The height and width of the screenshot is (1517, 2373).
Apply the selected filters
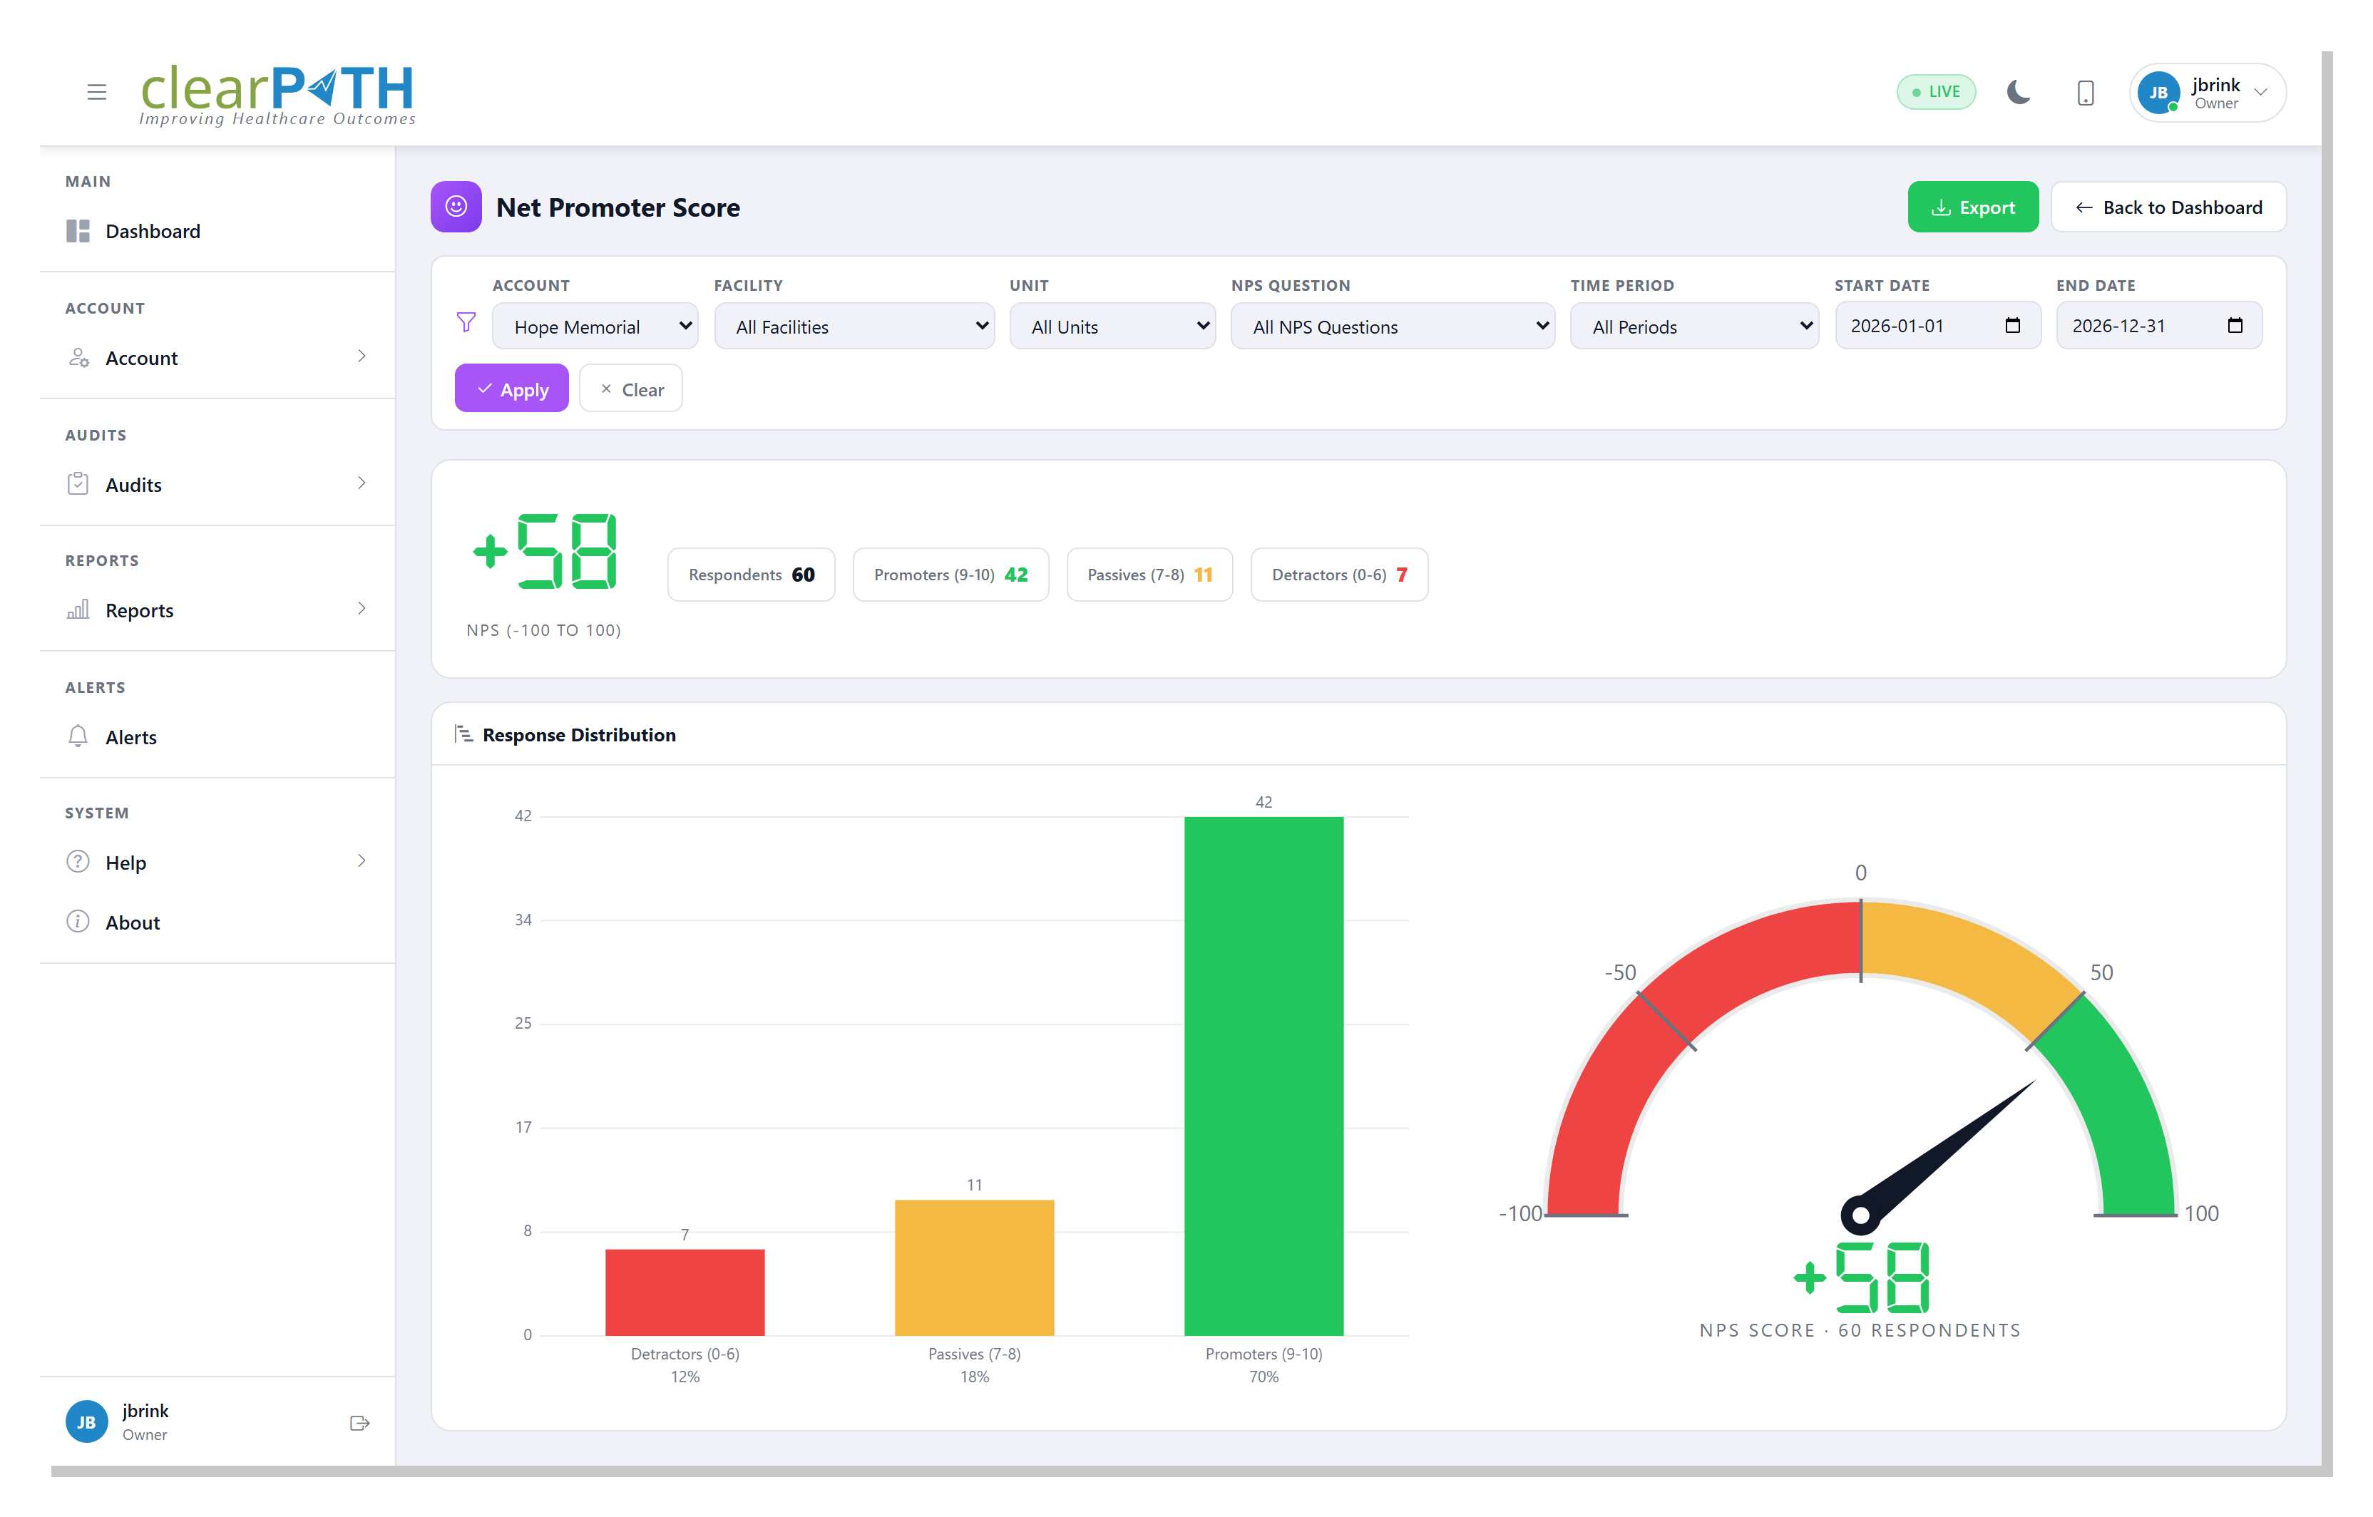click(511, 388)
